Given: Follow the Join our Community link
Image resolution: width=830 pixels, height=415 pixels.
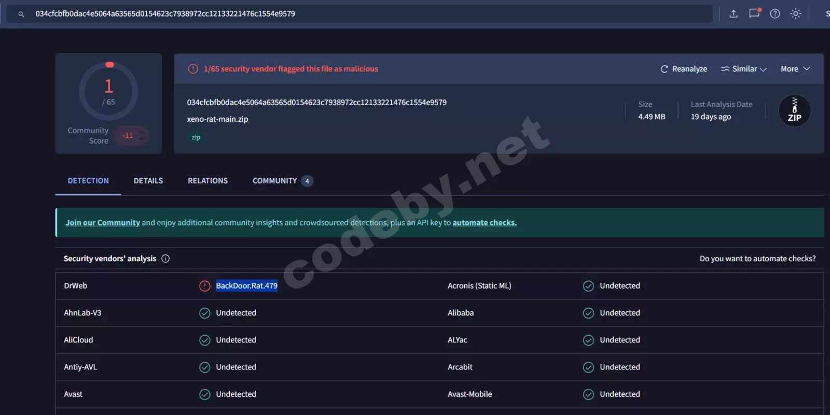Looking at the screenshot, I should click(103, 223).
